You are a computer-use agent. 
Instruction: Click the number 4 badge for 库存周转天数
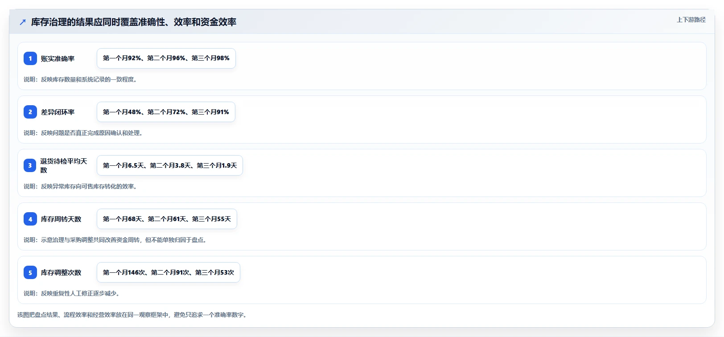point(30,219)
